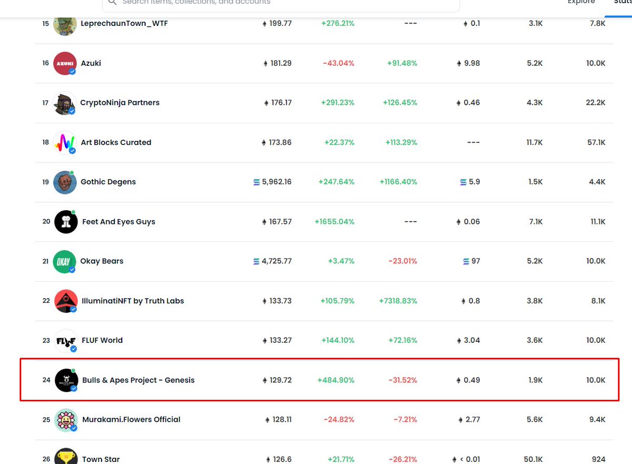The height and width of the screenshot is (464, 632).
Task: Open the Murakami.Flowers Official link
Action: tap(131, 420)
